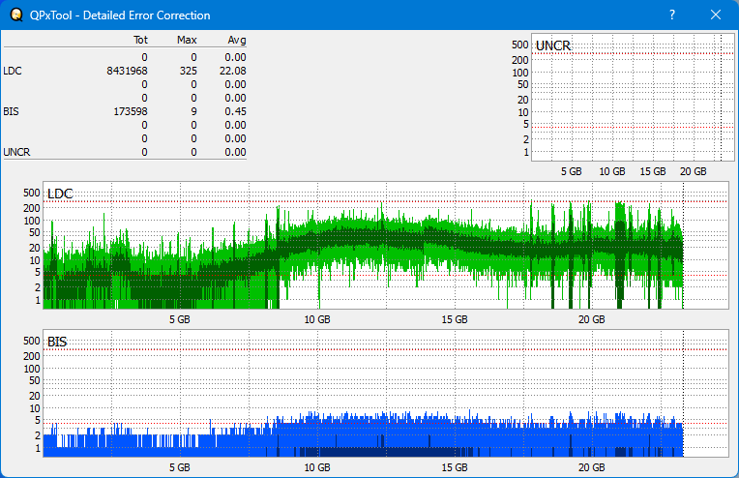The width and height of the screenshot is (739, 478).
Task: Click the 10 GB axis label under LDC graph
Action: pos(317,319)
